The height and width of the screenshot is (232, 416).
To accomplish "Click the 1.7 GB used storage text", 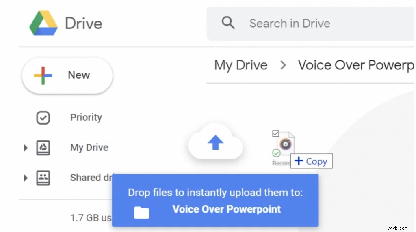I will [x=91, y=218].
